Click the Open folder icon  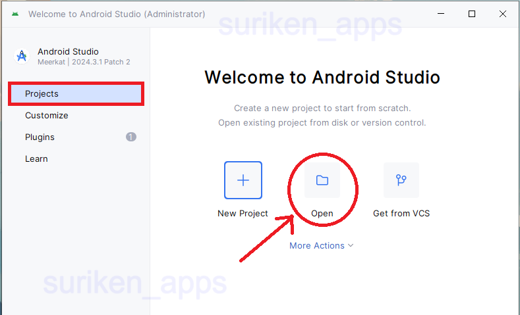[x=322, y=180]
